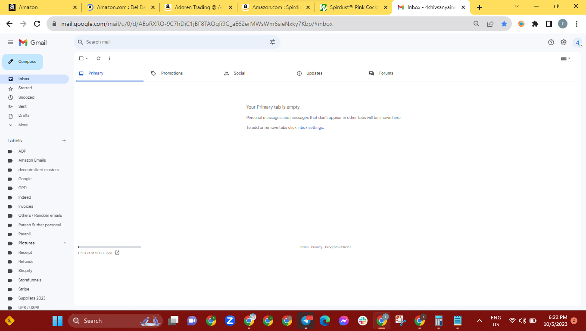Open the Google account avatar
The image size is (586, 331).
click(x=577, y=42)
